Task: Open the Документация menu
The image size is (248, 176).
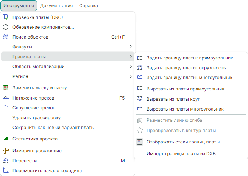Action: pyautogui.click(x=56, y=6)
